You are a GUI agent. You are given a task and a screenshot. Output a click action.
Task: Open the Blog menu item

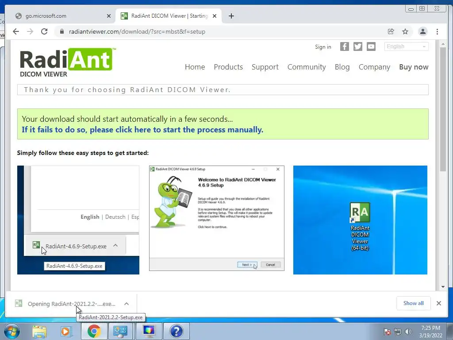[x=342, y=67]
